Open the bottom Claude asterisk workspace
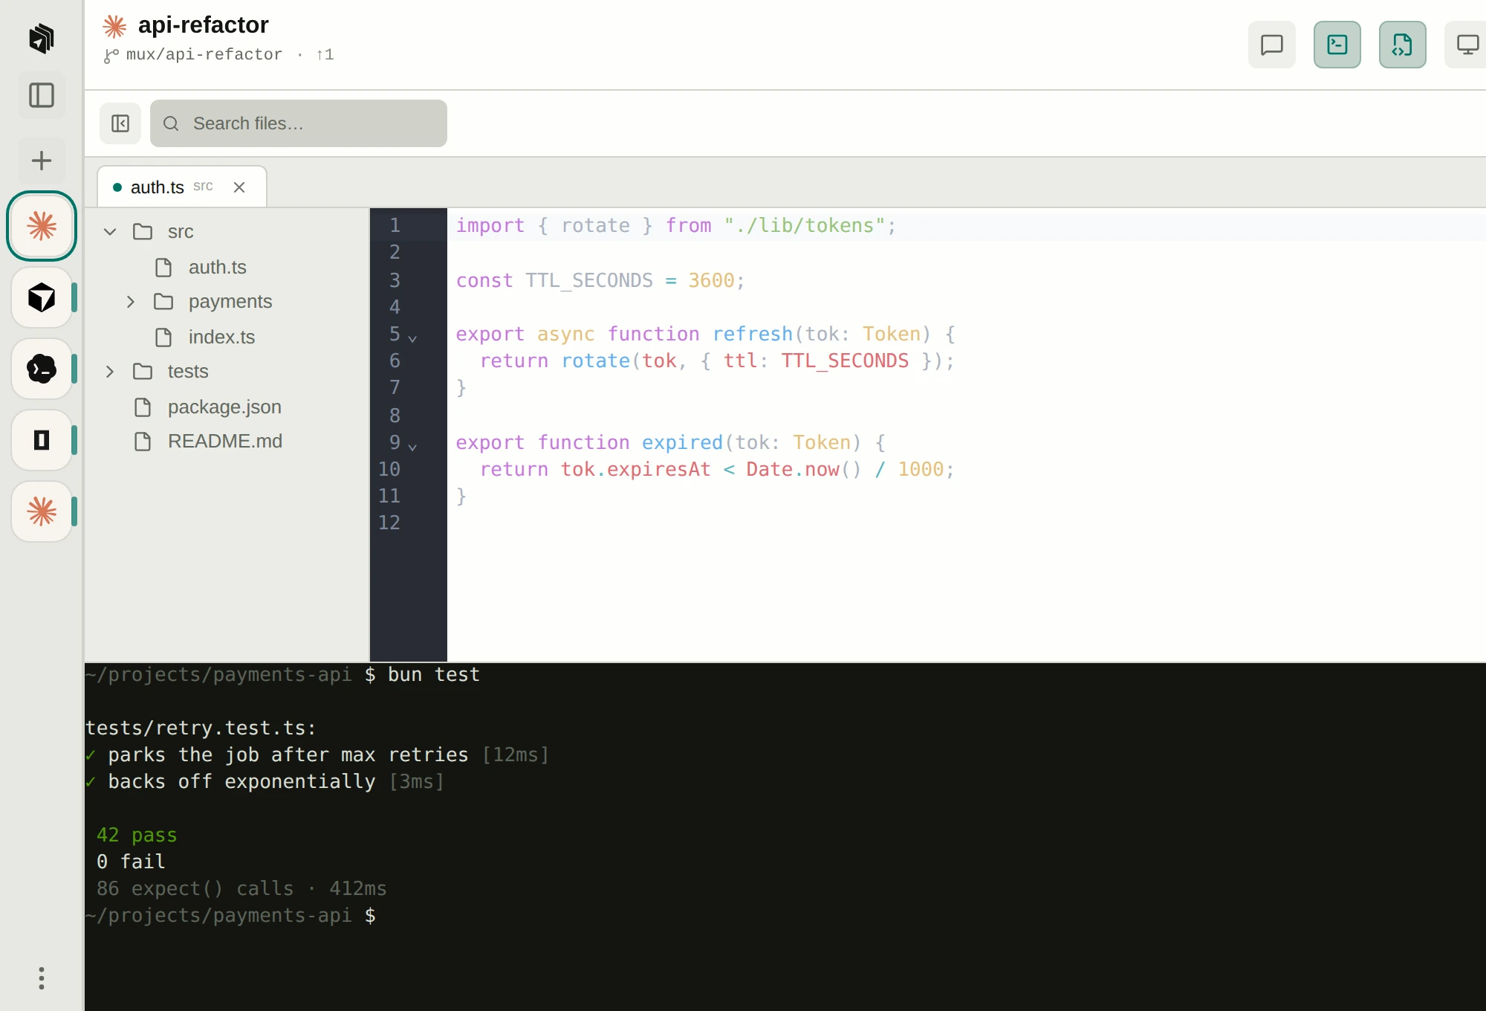Screen dimensions: 1486x1011 (42, 511)
